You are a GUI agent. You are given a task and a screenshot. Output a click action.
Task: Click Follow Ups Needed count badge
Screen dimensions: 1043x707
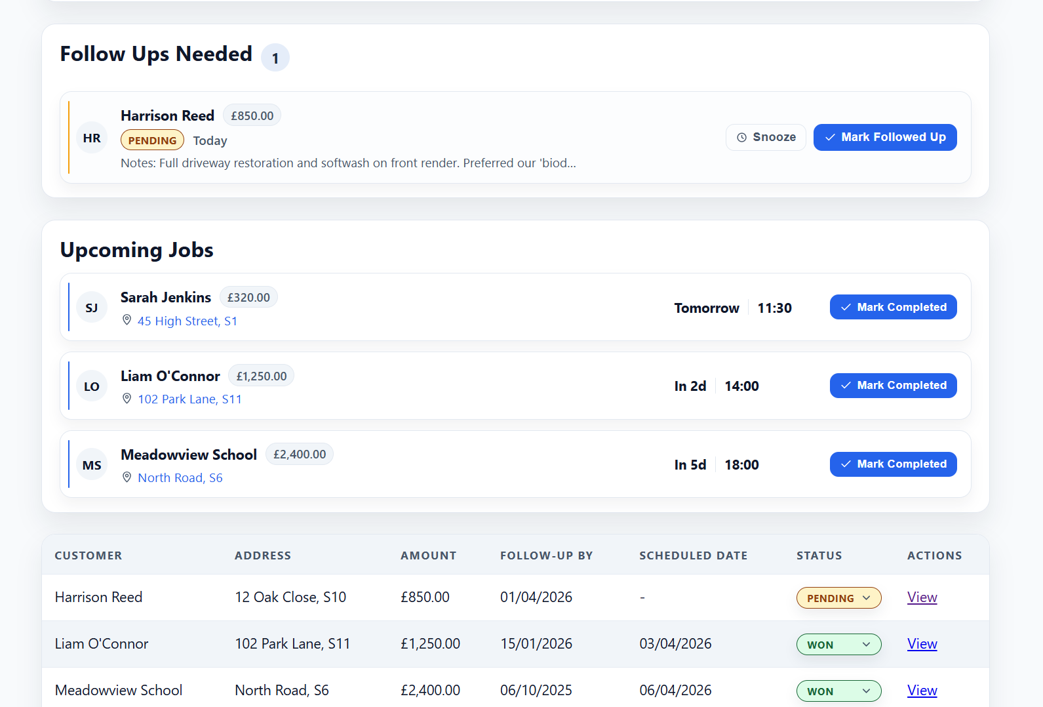(x=275, y=58)
